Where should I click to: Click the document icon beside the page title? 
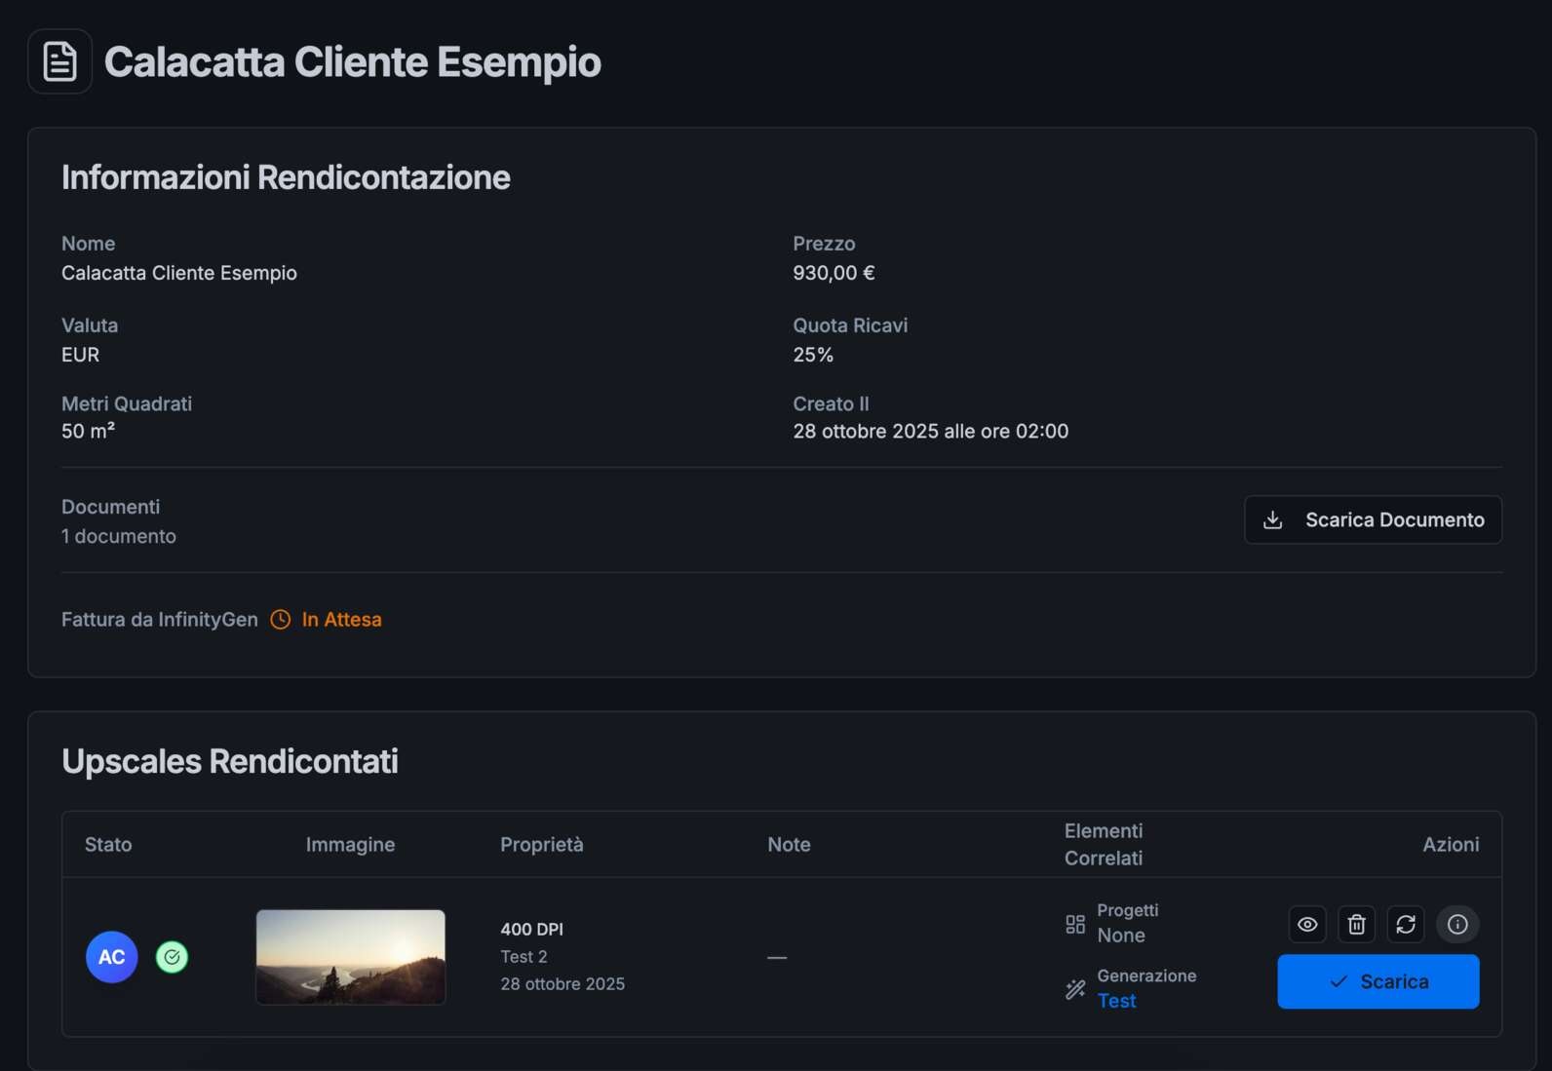pyautogui.click(x=59, y=61)
